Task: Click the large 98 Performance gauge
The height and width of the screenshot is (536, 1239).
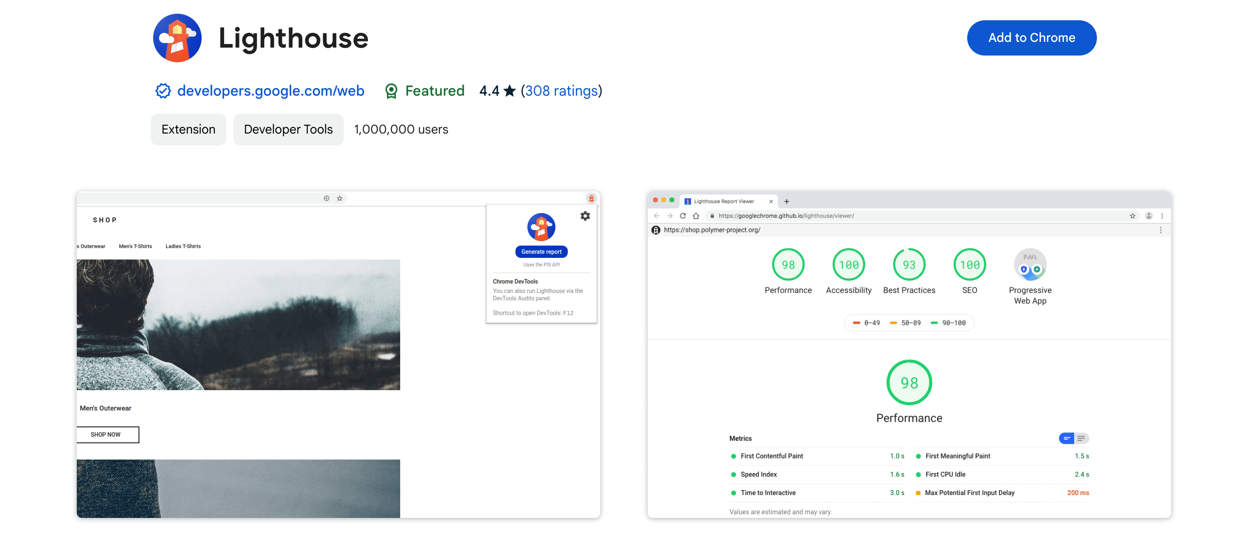Action: (909, 383)
